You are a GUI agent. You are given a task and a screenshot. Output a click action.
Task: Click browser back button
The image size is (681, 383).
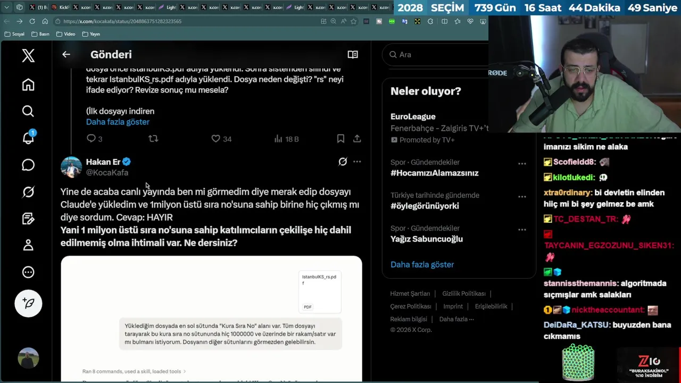[6, 21]
